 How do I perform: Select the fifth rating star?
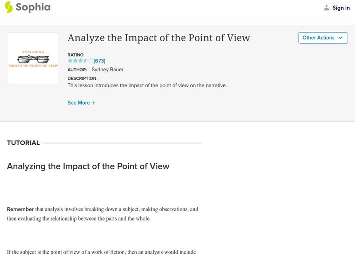(91, 61)
